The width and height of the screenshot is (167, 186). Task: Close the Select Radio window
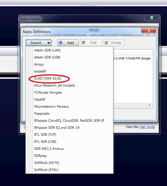click(x=152, y=18)
